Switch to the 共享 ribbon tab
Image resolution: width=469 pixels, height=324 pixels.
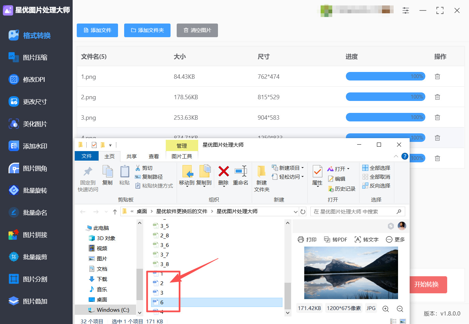(132, 157)
